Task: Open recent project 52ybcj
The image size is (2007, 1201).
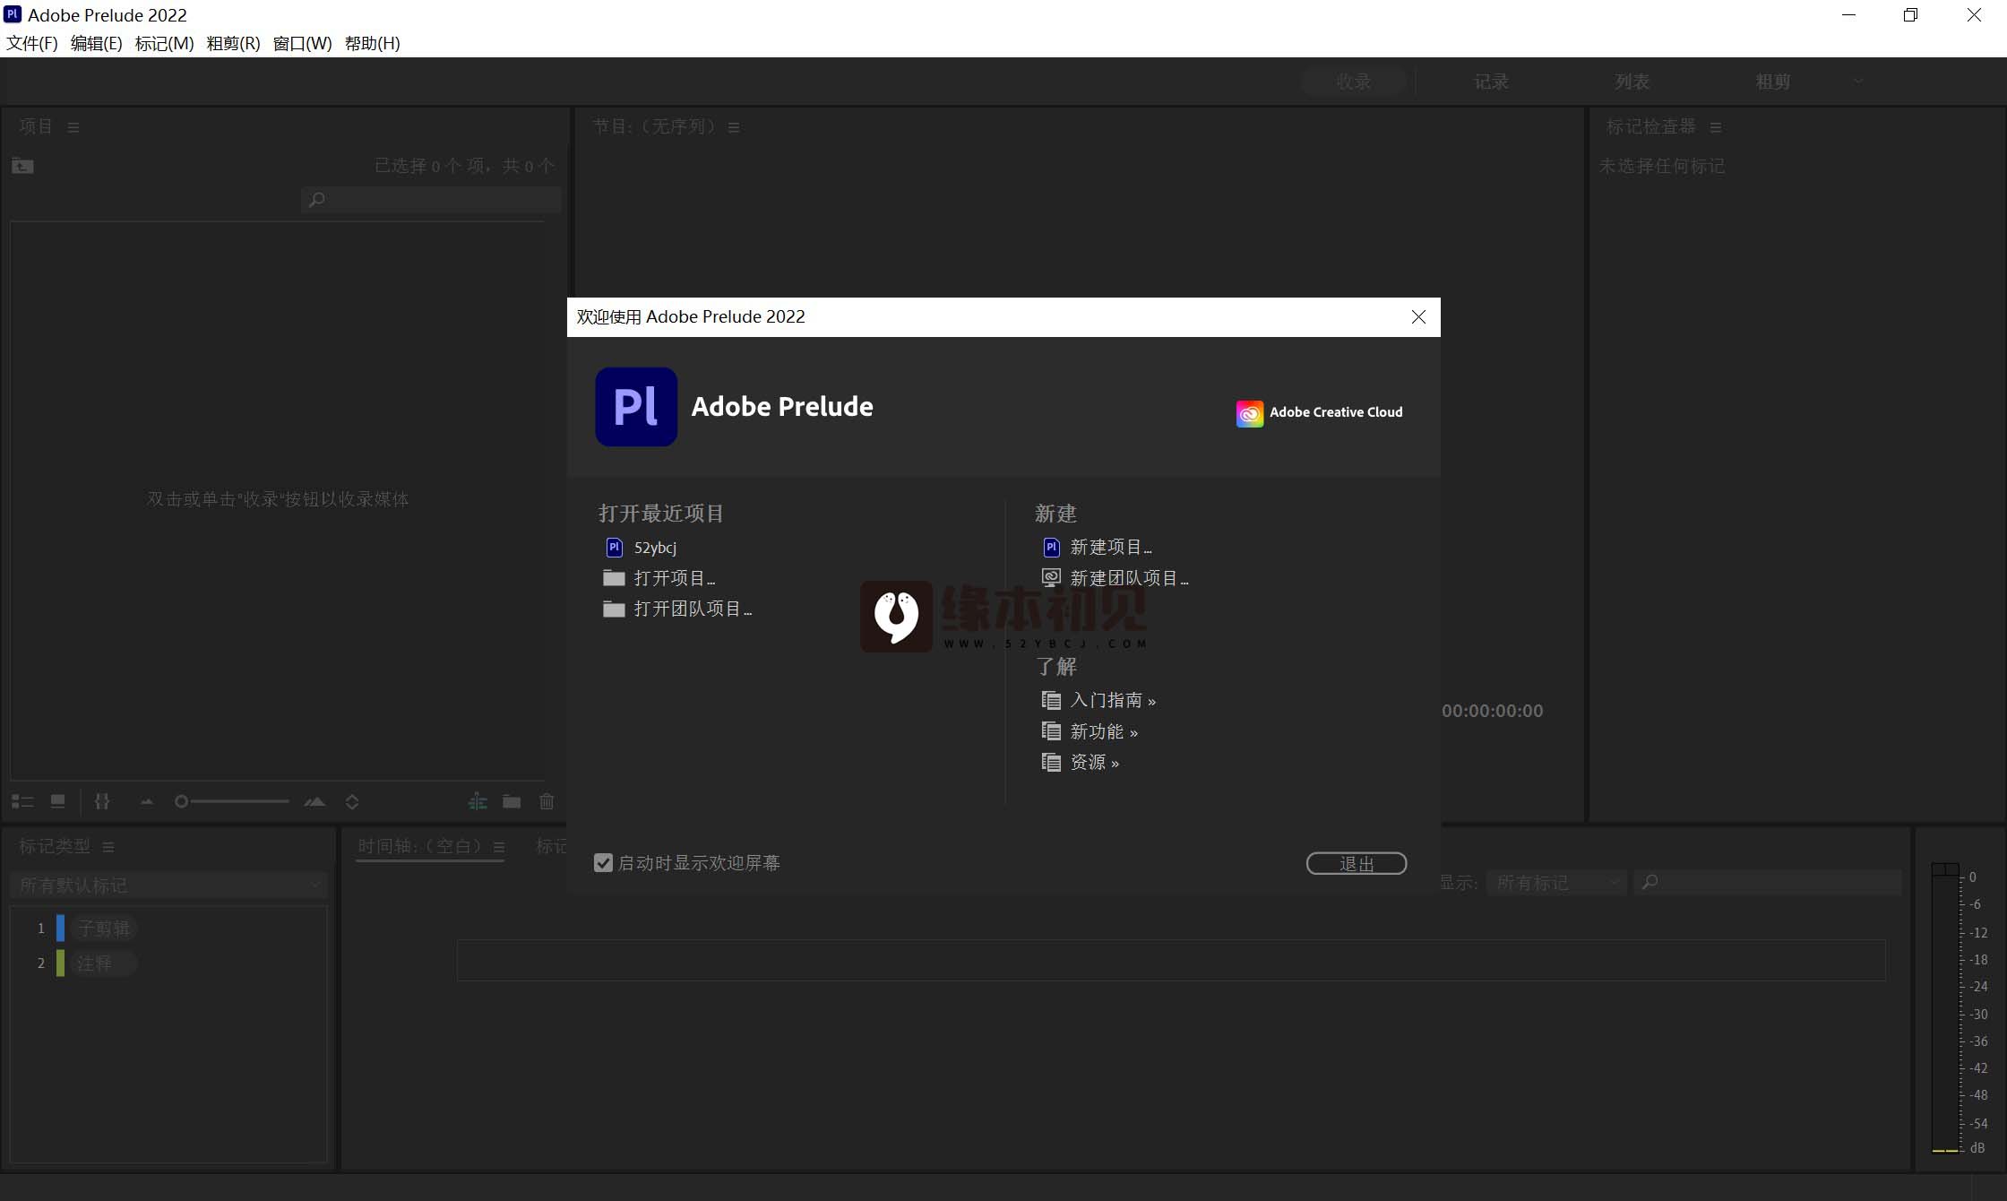Action: pos(655,548)
